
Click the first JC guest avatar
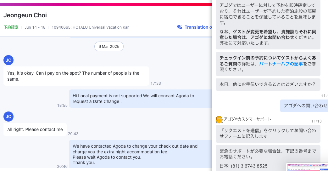[8, 60]
